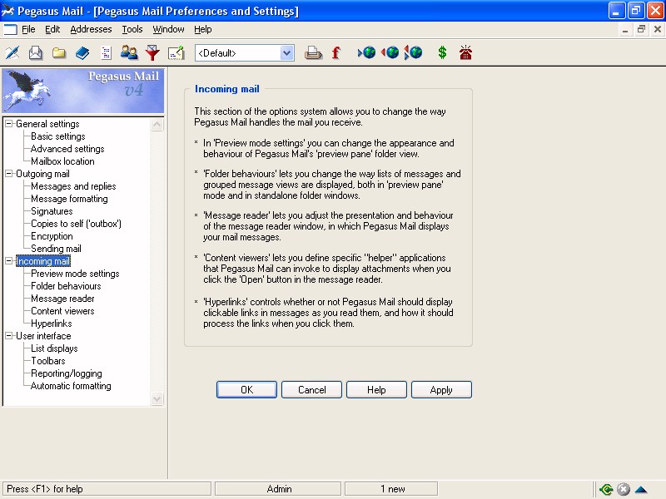Screen dimensions: 666x499
Task: Select Folder behaviours in the tree
Action: point(66,286)
